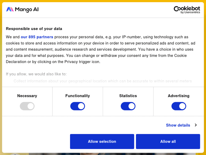Image resolution: width=206 pixels, height=155 pixels.
Task: Accept cookies with Allow all button
Action: 168,142
